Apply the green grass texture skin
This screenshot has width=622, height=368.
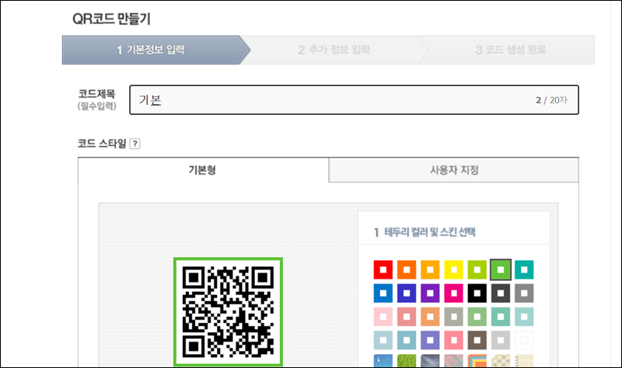407,361
